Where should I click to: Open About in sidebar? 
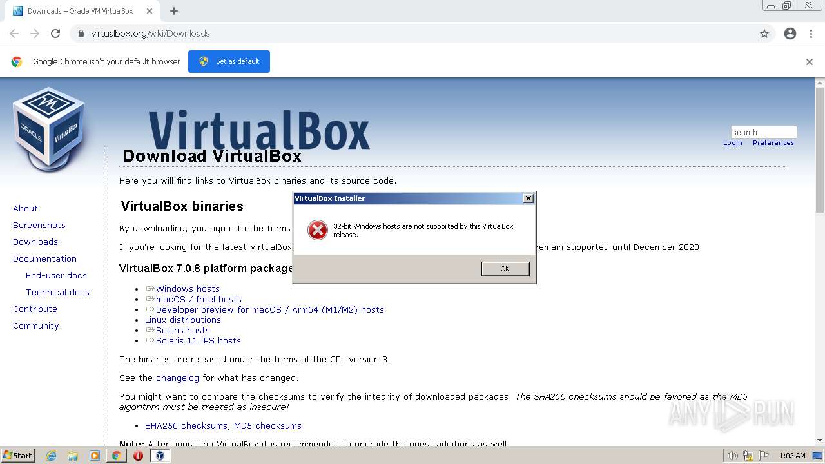click(x=25, y=208)
